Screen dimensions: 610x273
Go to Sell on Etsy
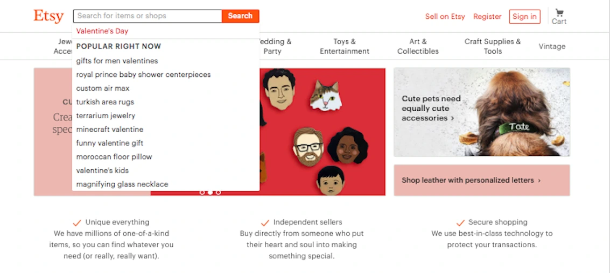(x=445, y=17)
